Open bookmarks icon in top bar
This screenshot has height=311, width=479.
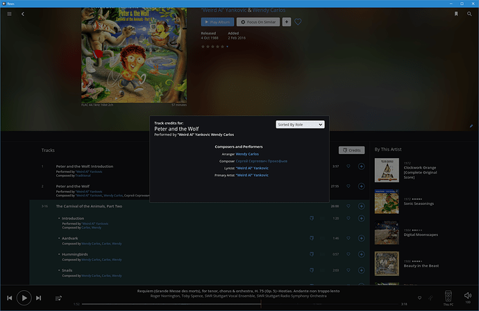[x=456, y=14]
